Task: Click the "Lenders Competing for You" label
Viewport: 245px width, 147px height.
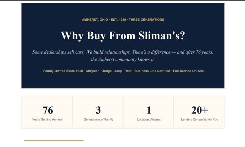Action: click(x=199, y=120)
